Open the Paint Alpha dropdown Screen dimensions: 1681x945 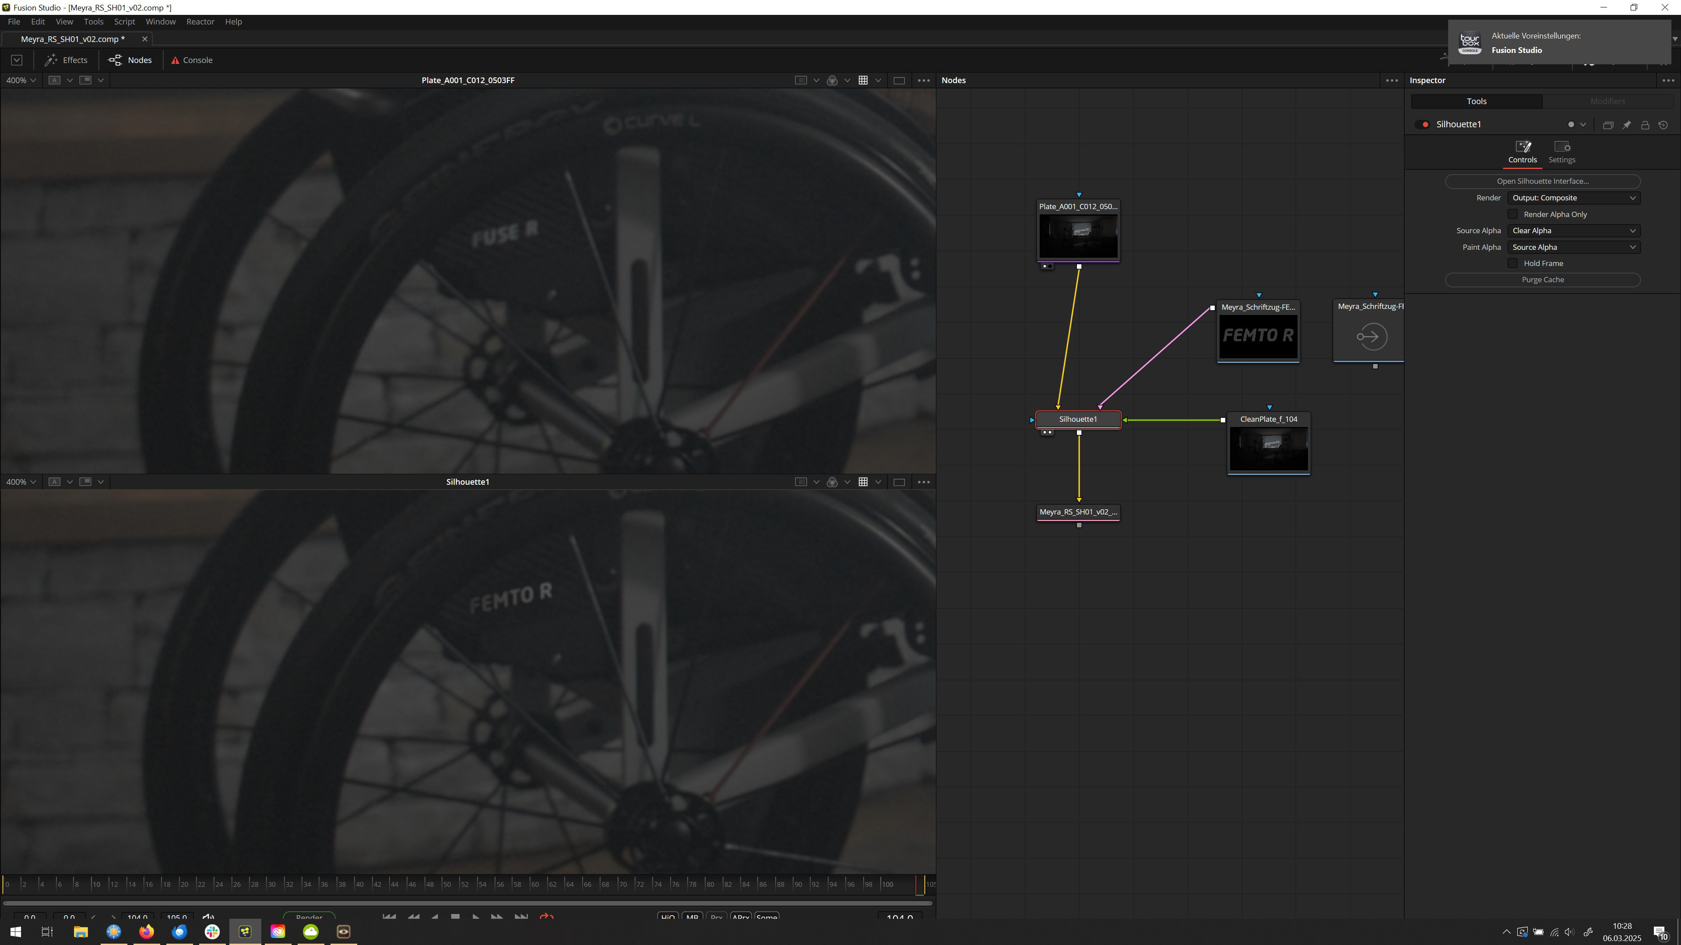[1573, 247]
